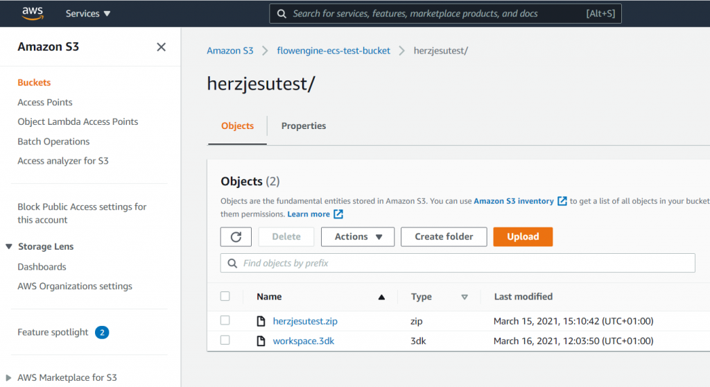This screenshot has height=387, width=710.
Task: Expand AWS Marketplace for S3
Action: pos(8,377)
